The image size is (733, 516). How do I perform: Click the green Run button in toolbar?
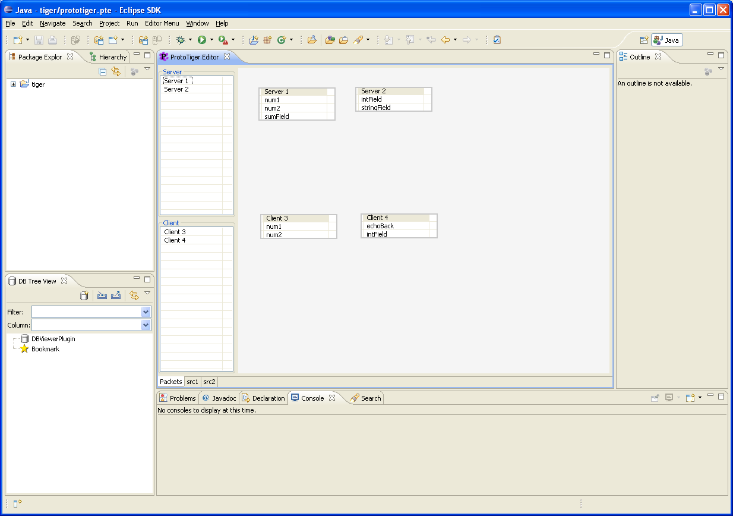202,40
